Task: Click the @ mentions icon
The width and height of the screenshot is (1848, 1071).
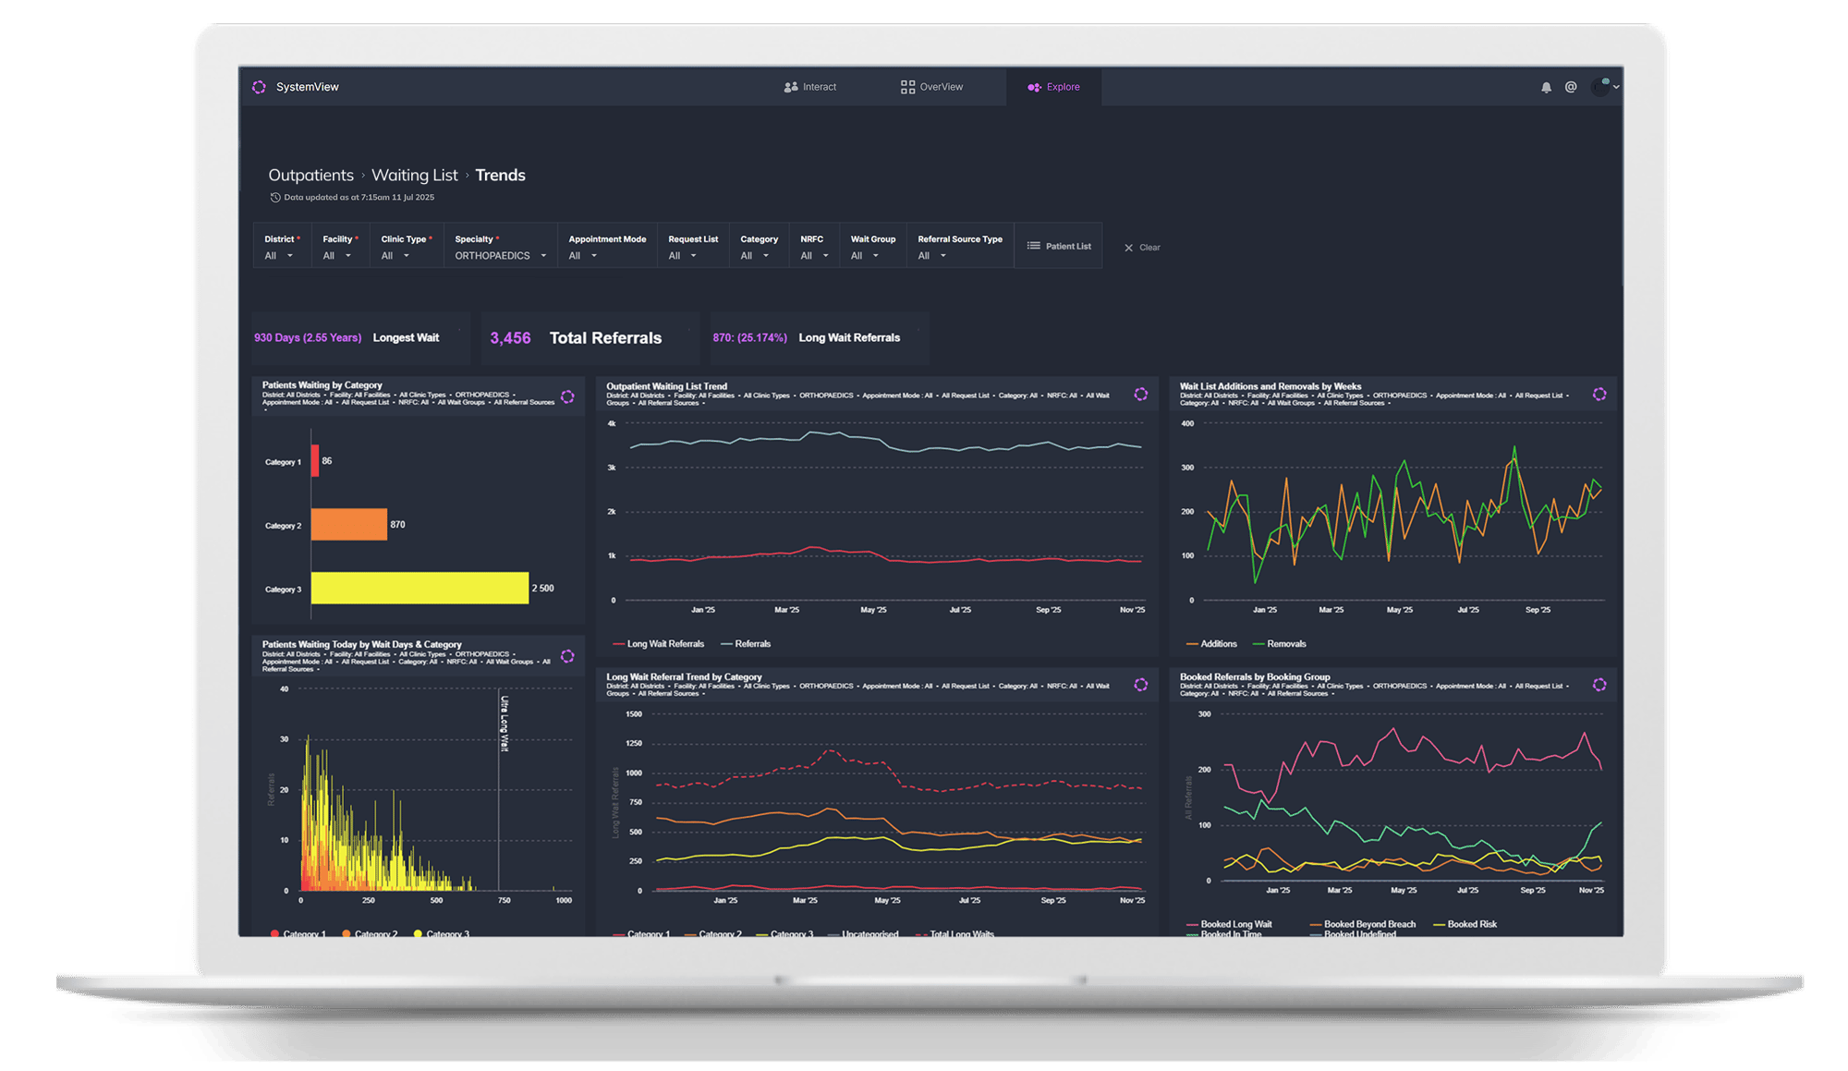Action: tap(1571, 87)
